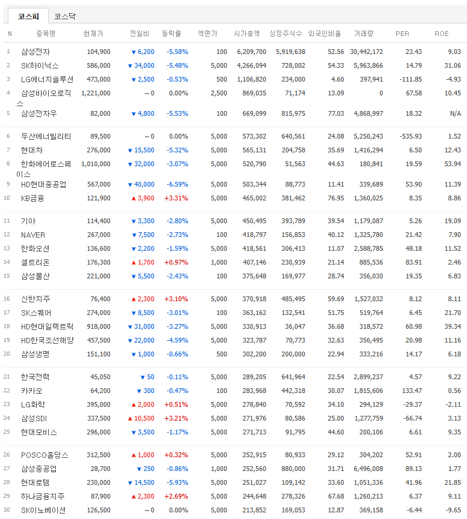Select 한국전력 listed shares 641,964
Viewport: 467px width, 519px height.
coord(293,377)
